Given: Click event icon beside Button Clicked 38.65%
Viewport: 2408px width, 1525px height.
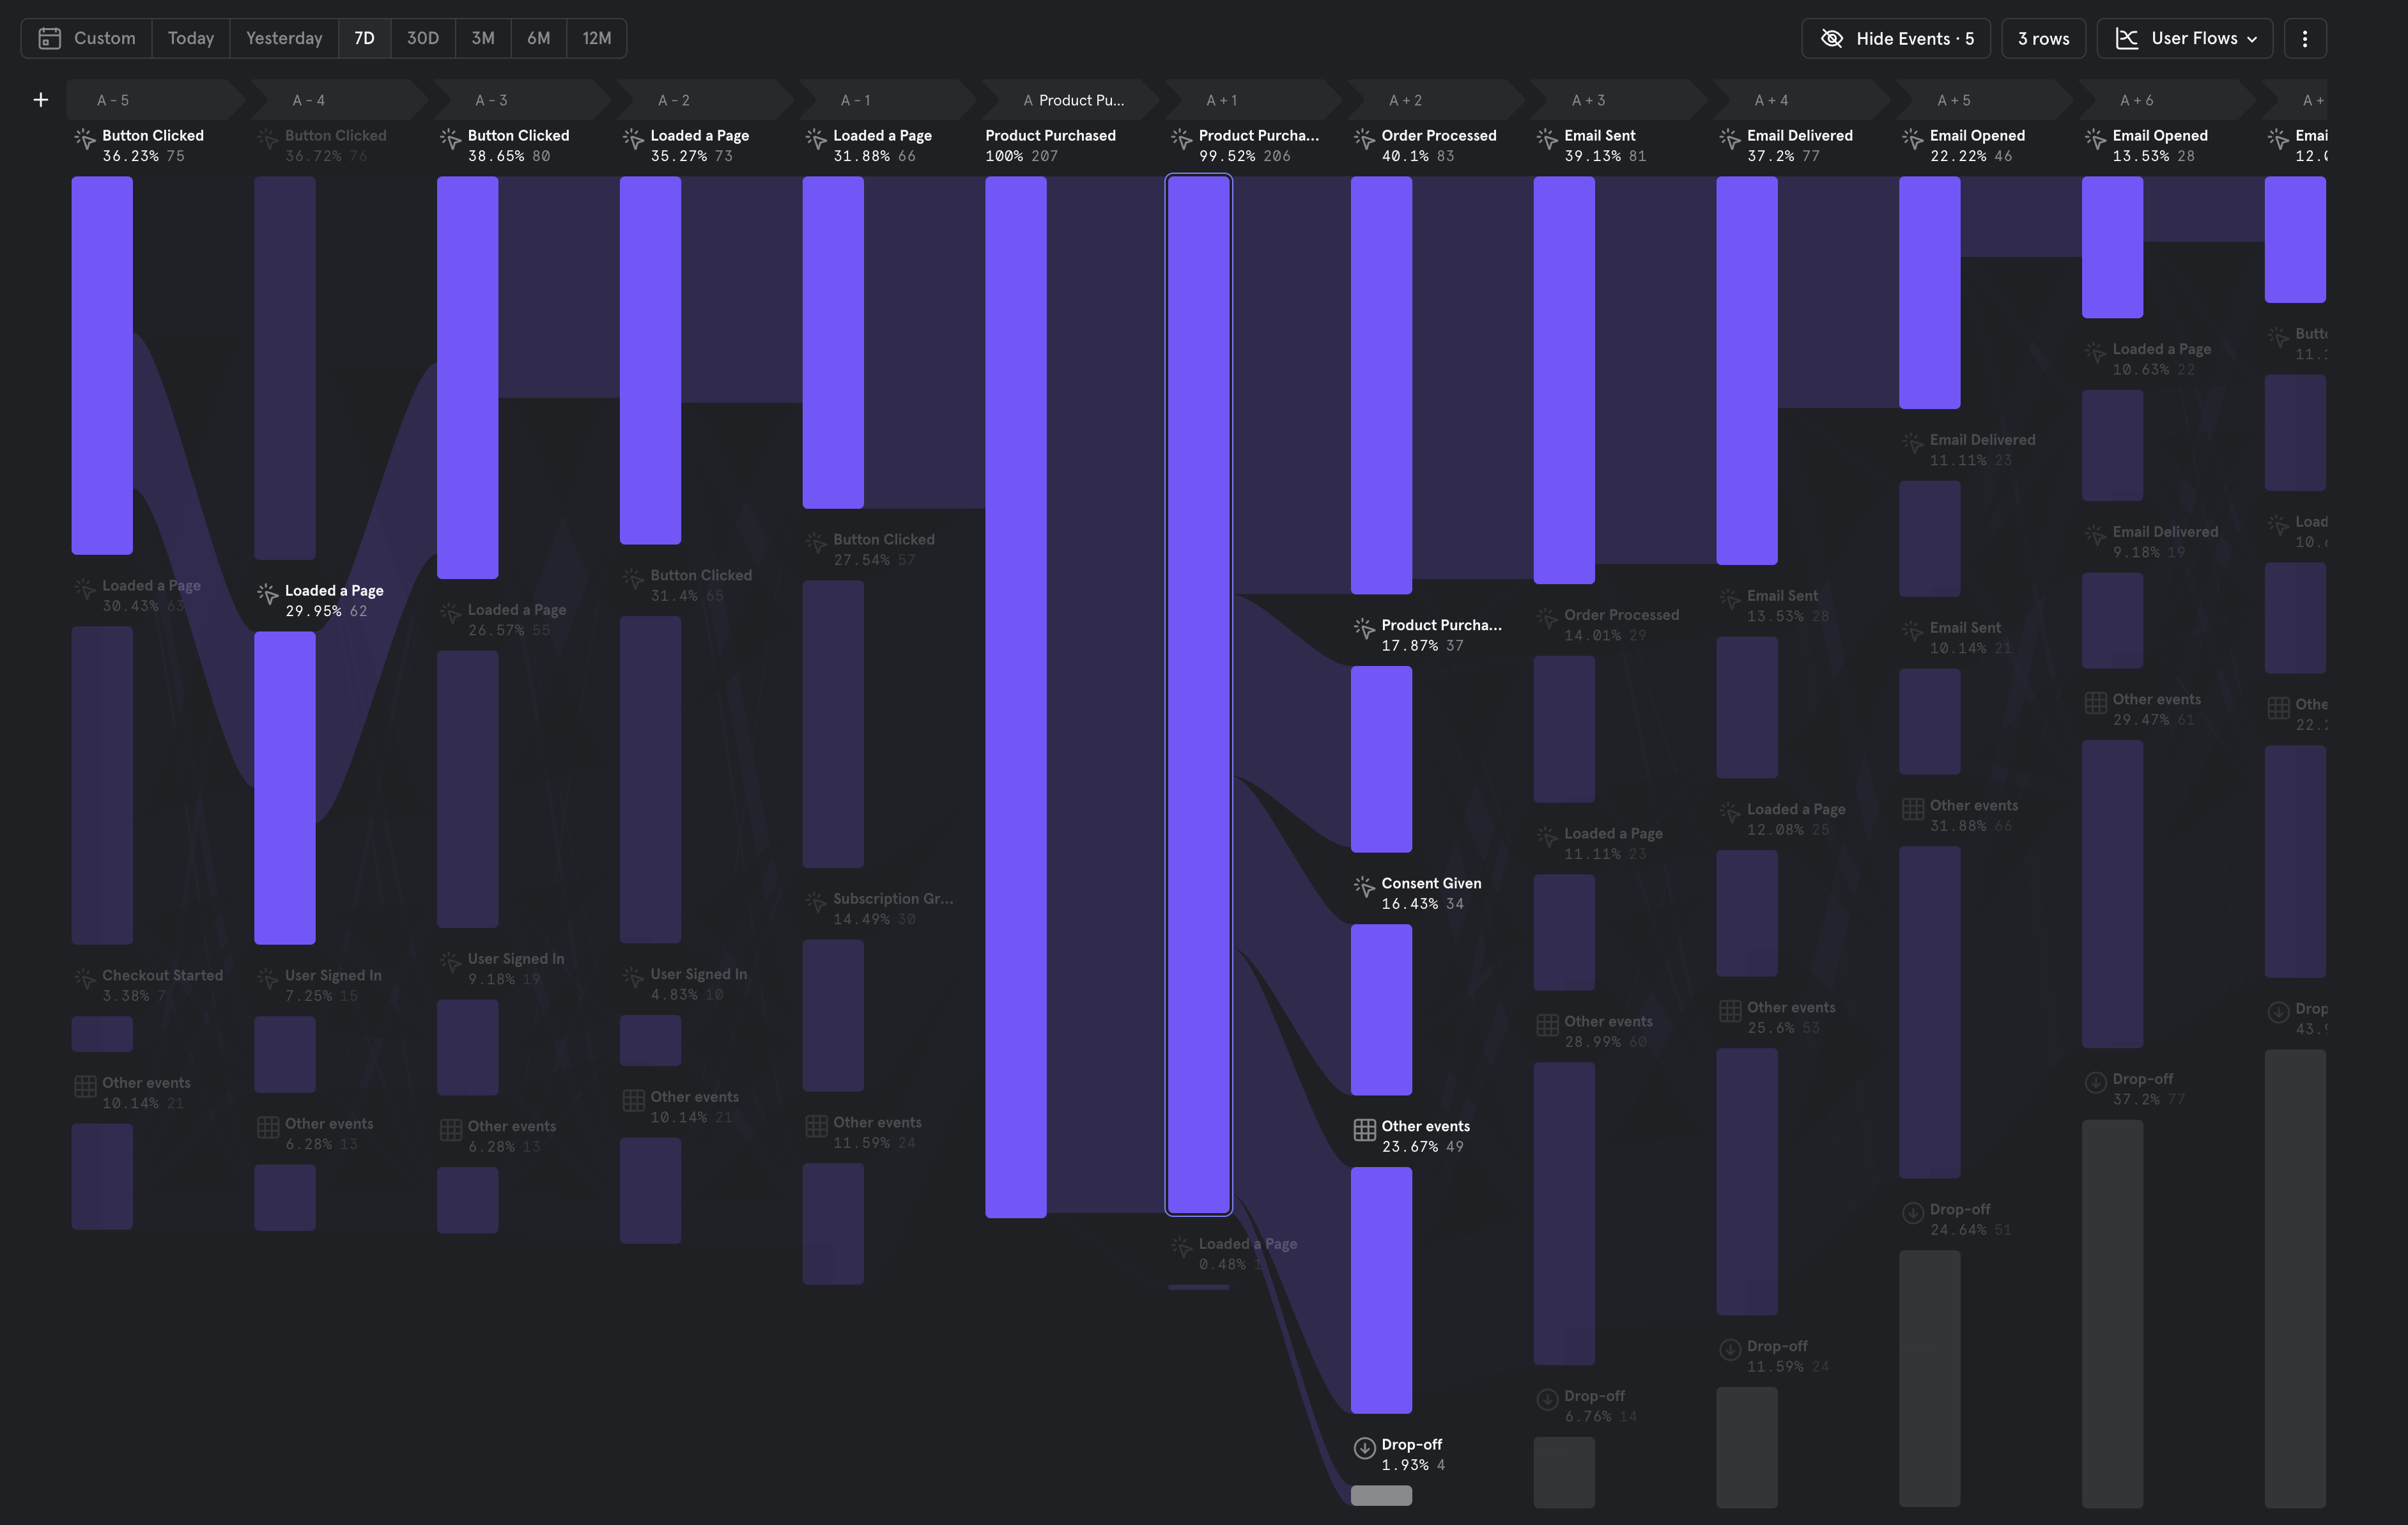Looking at the screenshot, I should [451, 138].
